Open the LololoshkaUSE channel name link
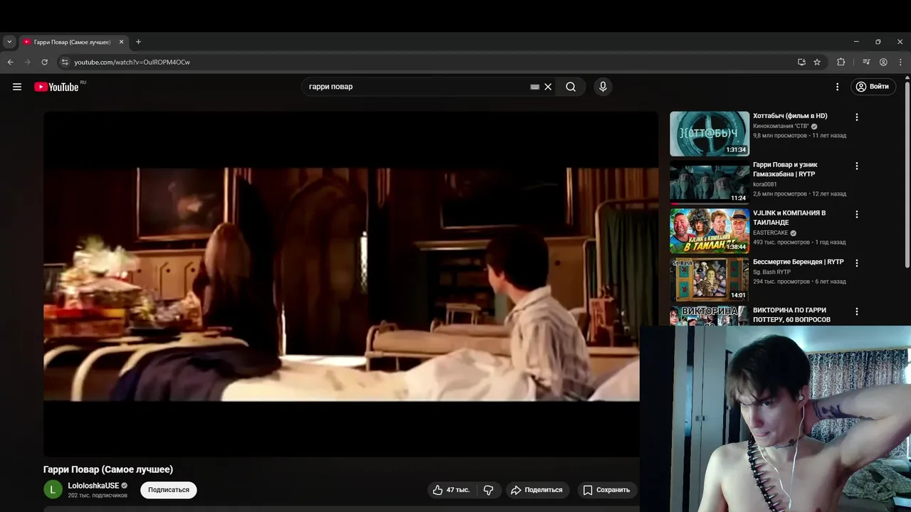 tap(93, 486)
